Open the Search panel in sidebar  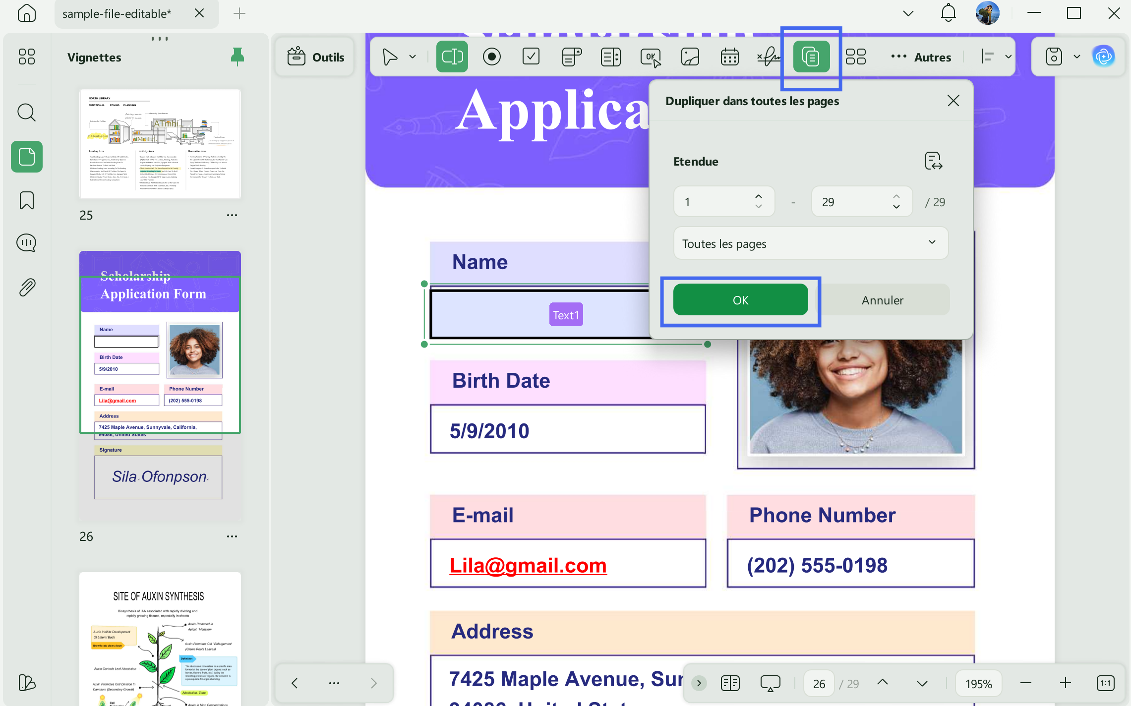(27, 113)
